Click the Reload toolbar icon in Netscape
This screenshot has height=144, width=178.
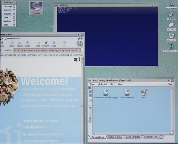[2, 44]
